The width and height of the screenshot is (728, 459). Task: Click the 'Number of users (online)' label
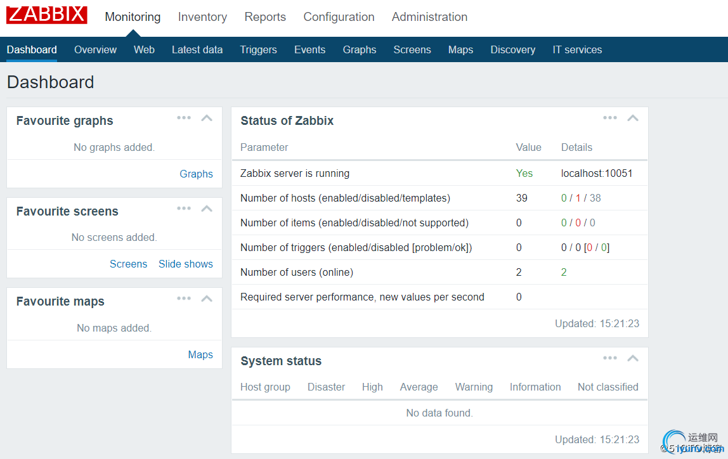pyautogui.click(x=297, y=273)
